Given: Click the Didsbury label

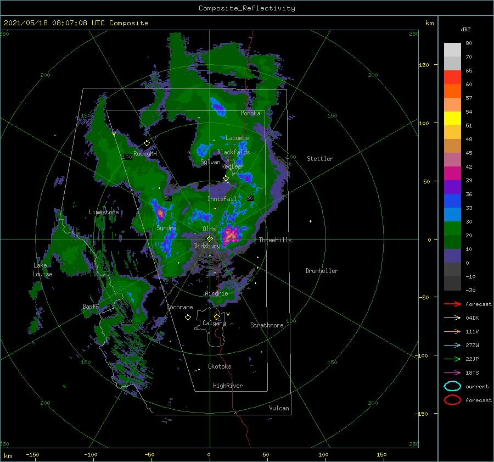Looking at the screenshot, I should coord(207,246).
